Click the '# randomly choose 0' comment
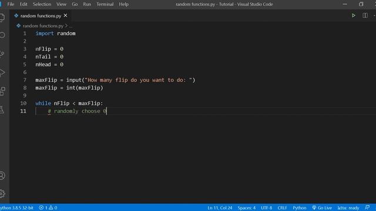The width and height of the screenshot is (376, 211). pos(77,111)
